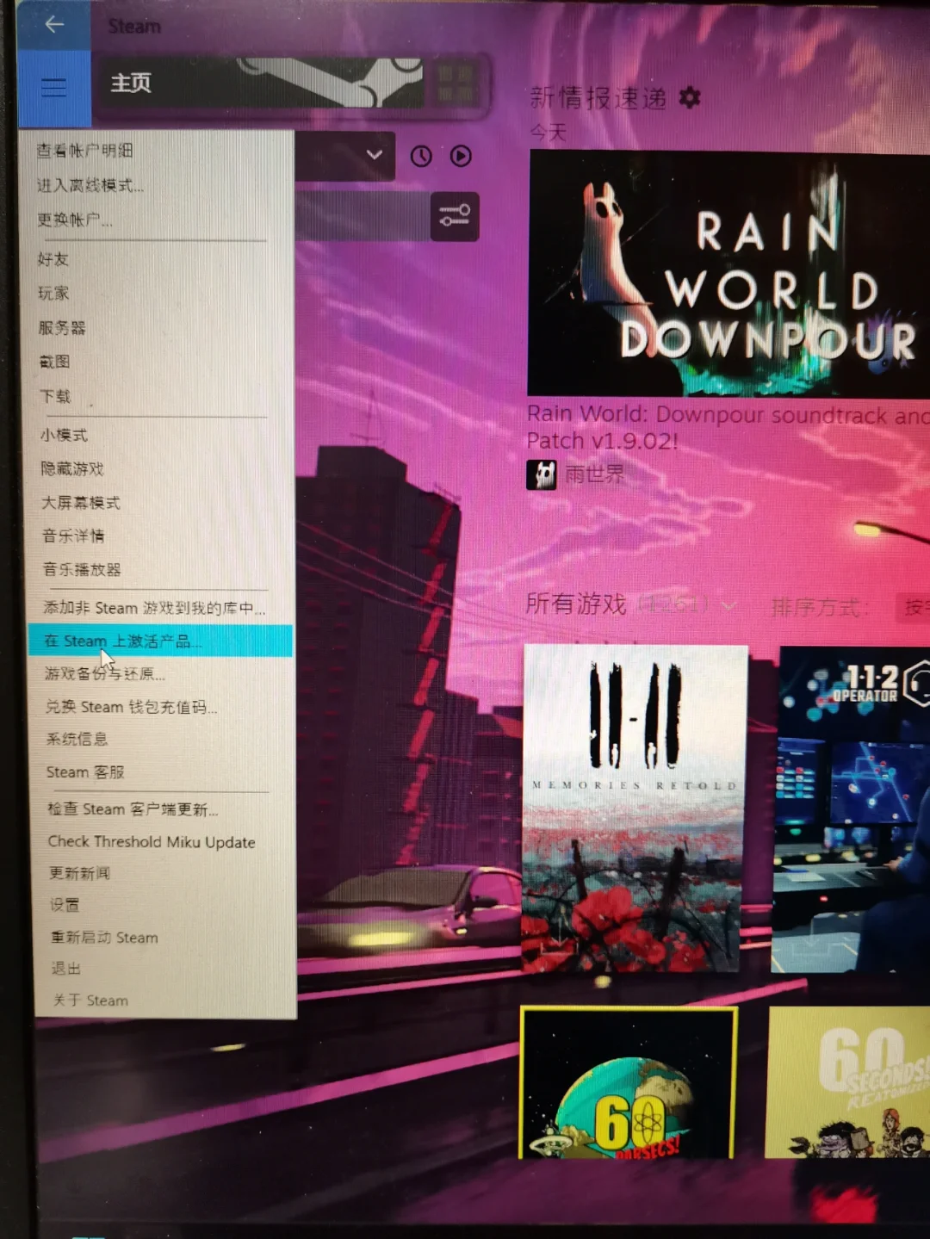Viewport: 930px width, 1239px height.
Task: Open the filter sliders icon
Action: [455, 216]
